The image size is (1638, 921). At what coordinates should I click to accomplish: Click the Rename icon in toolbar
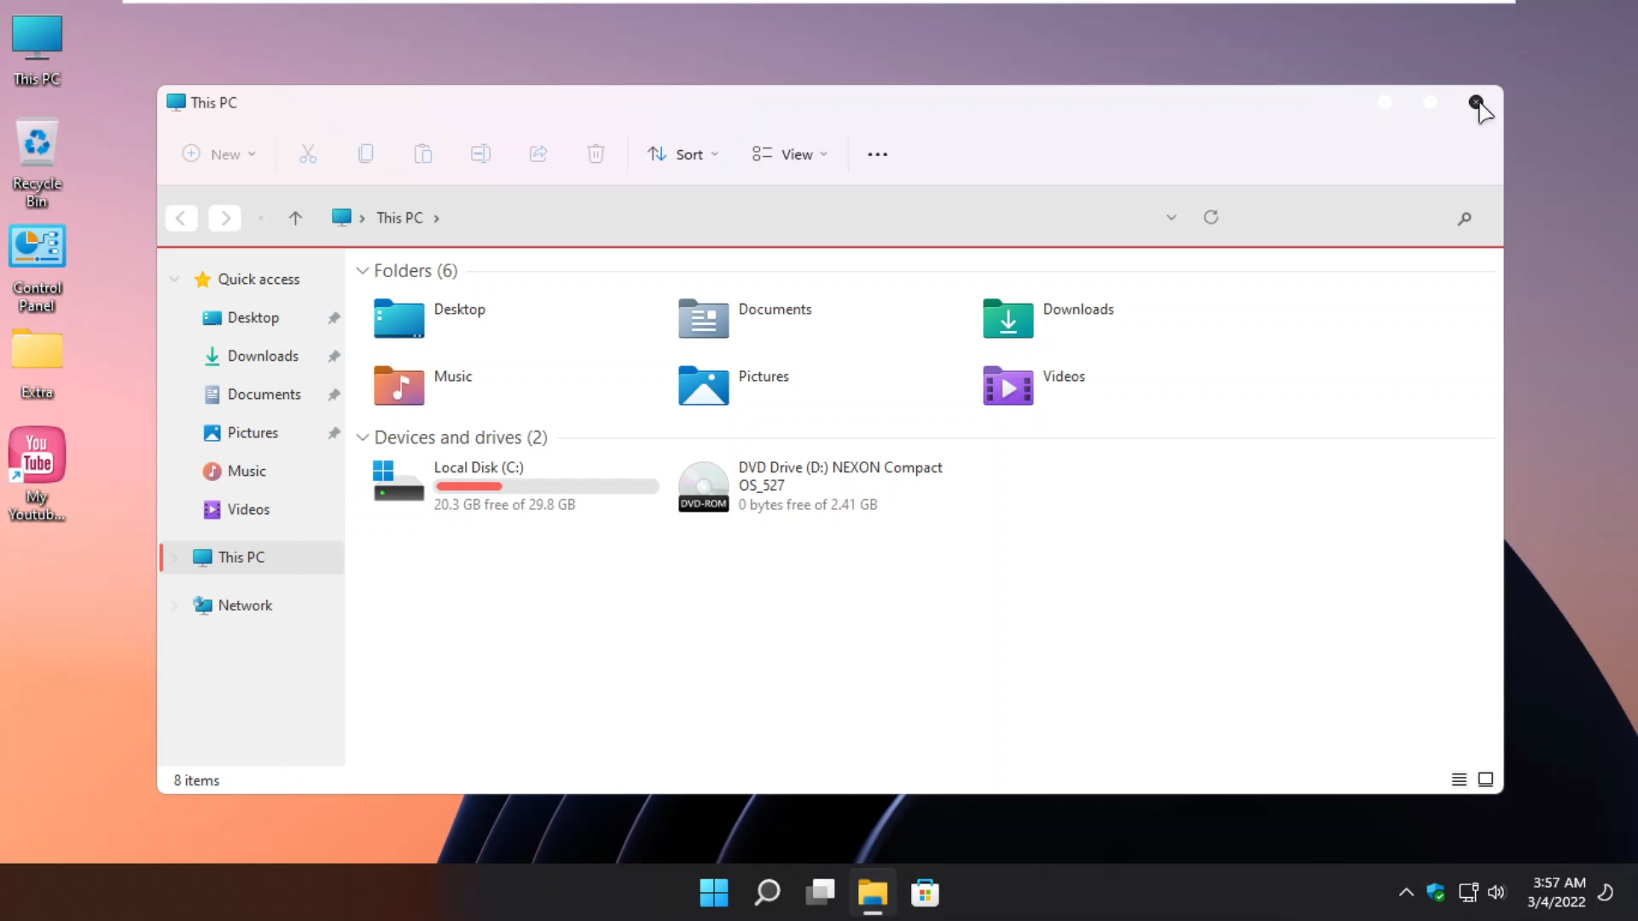click(x=480, y=154)
